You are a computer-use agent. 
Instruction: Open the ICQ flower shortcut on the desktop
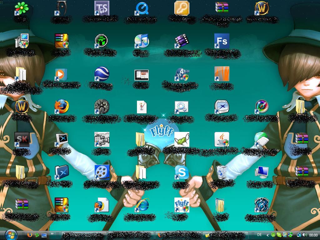coord(22,8)
